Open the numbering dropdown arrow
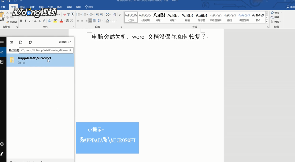Screen dimensions: 295x162 (x=87, y=15)
